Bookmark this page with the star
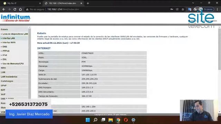 click(183, 9)
